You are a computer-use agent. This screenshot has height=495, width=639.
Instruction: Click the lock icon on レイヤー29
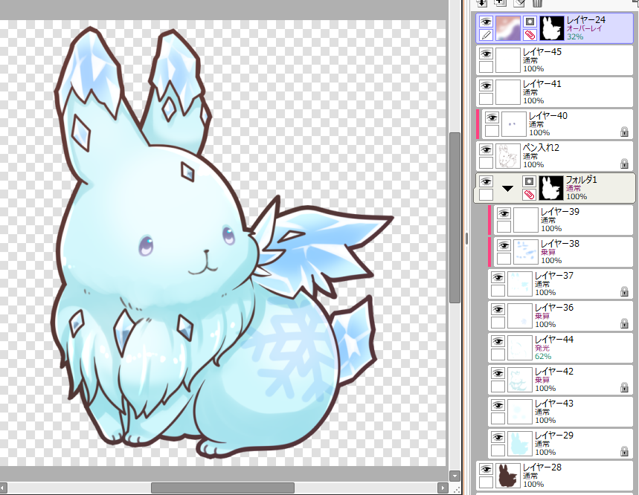click(624, 451)
